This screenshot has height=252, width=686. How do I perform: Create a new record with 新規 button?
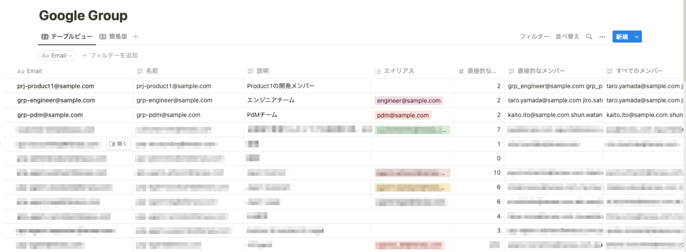pyautogui.click(x=622, y=37)
